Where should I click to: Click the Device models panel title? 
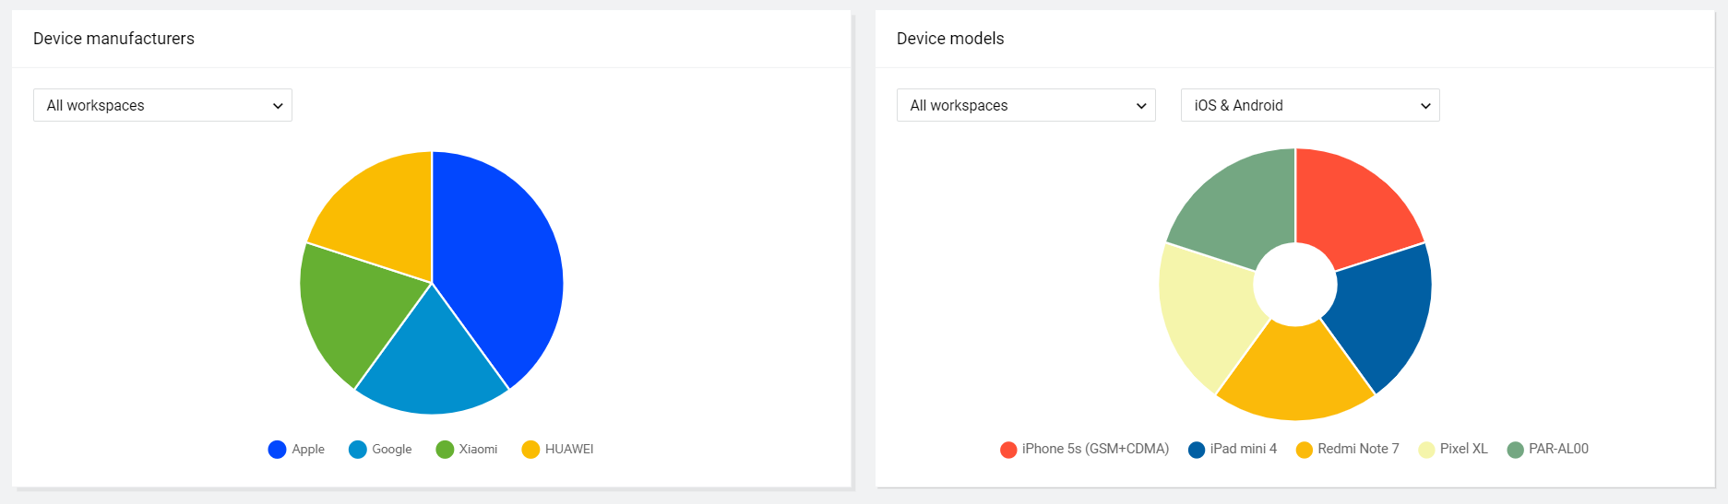pos(950,39)
